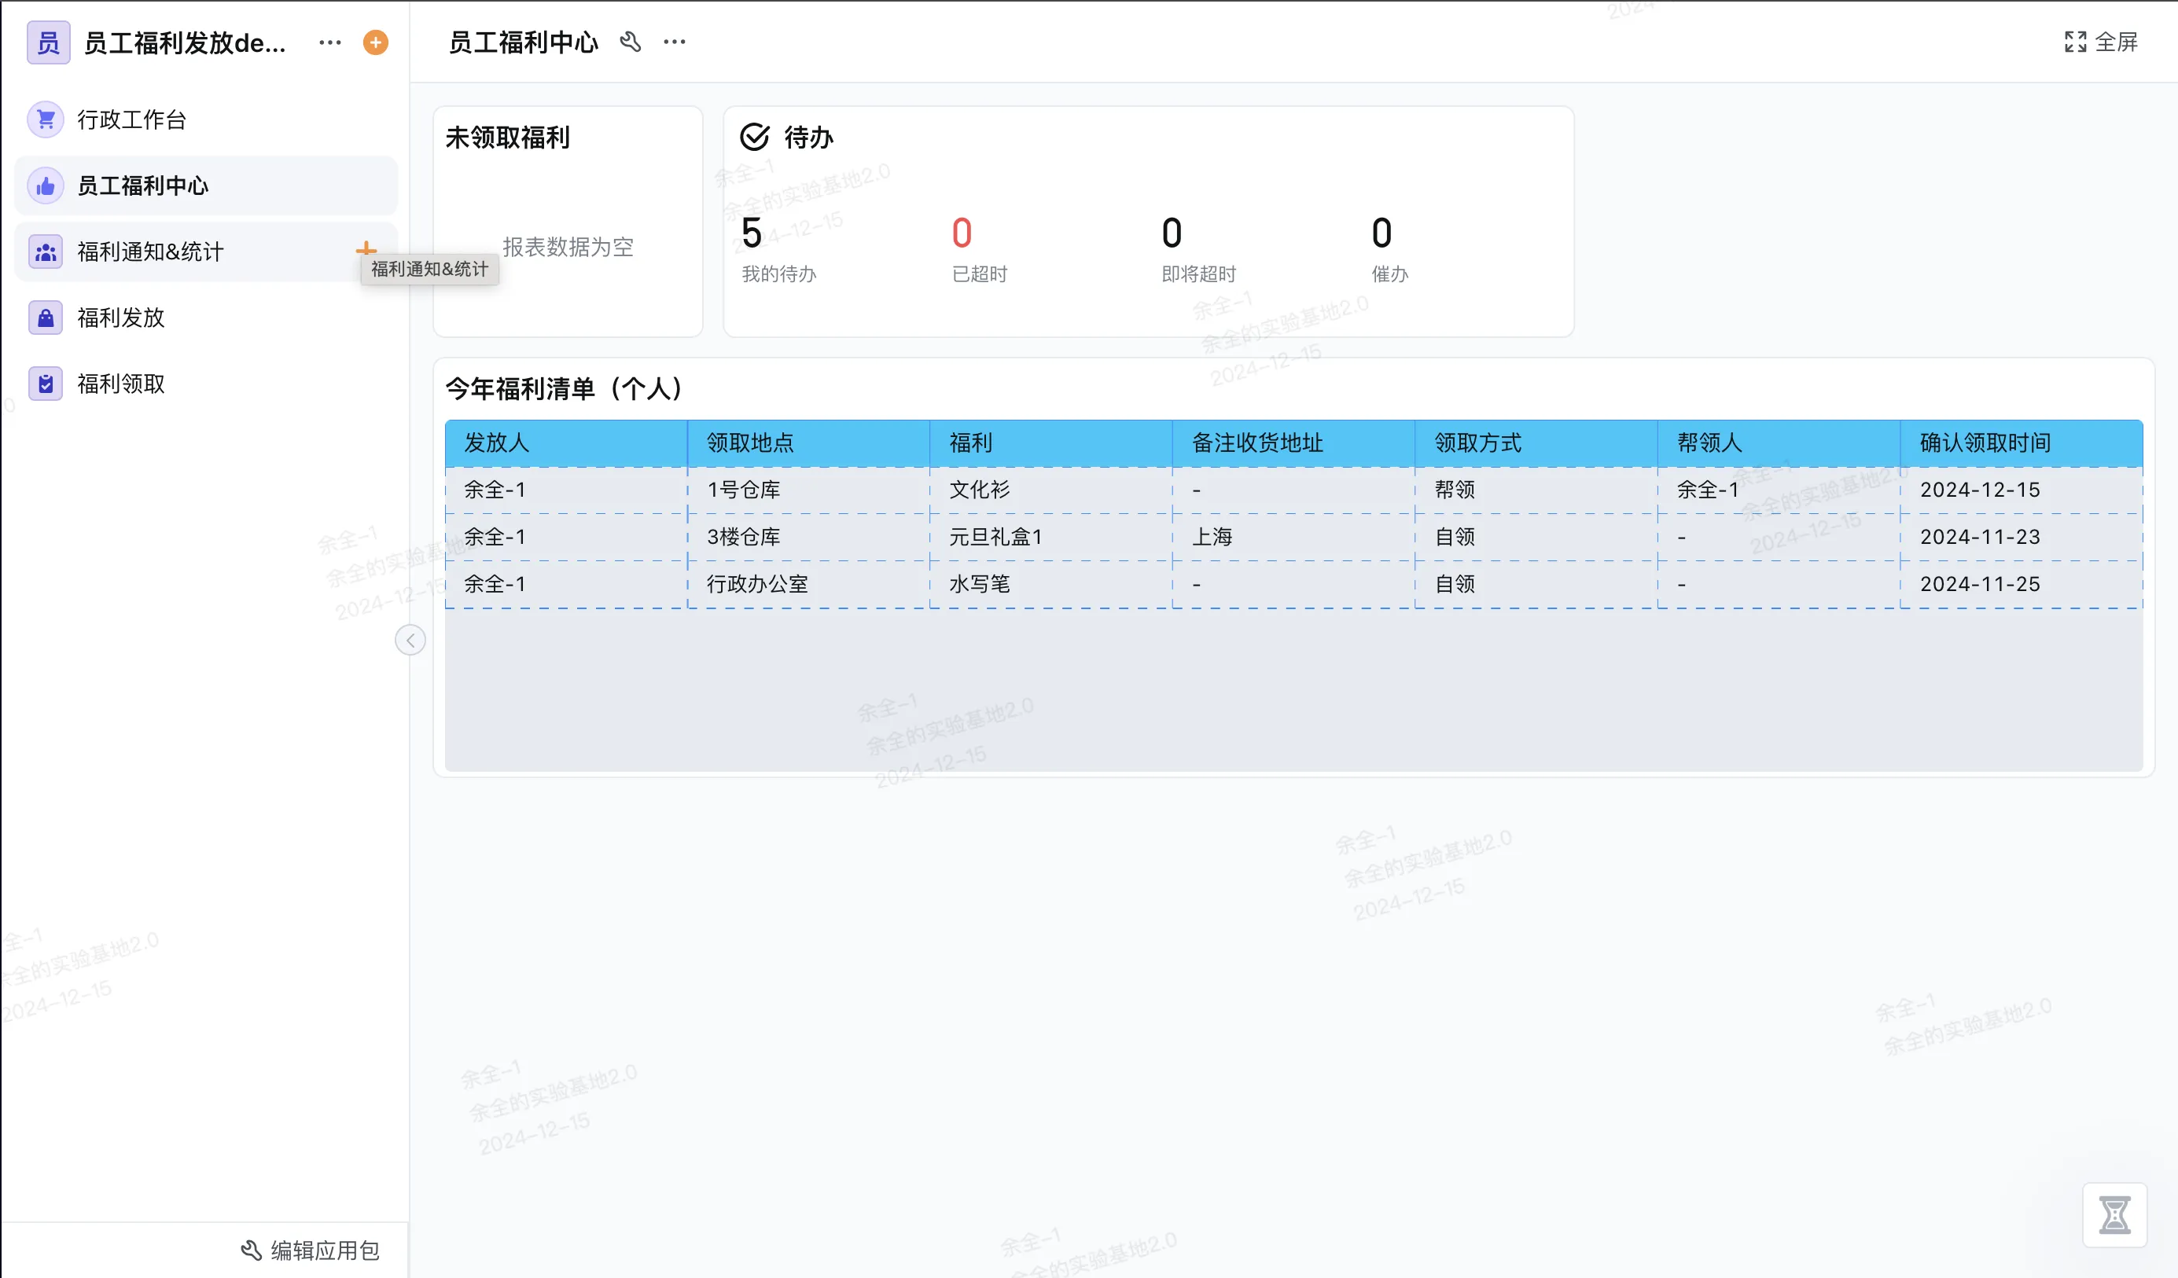The image size is (2178, 1278).
Task: Open the app name overflow menu
Action: point(329,42)
